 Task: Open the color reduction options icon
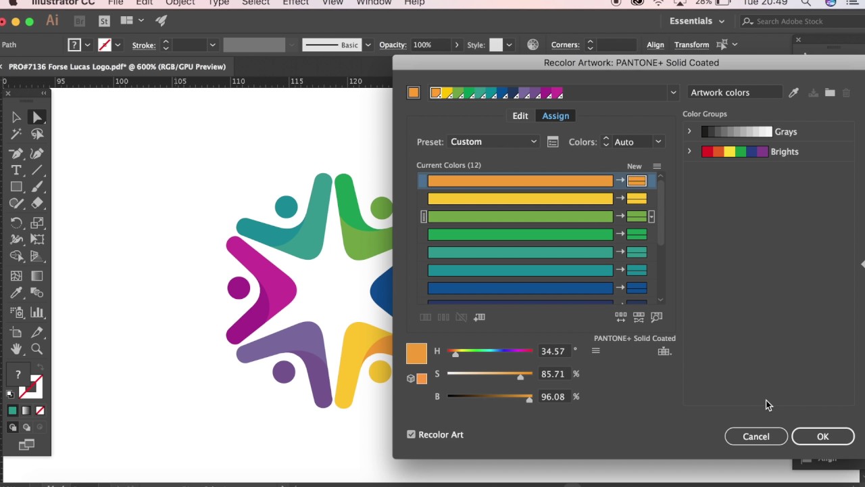[553, 142]
